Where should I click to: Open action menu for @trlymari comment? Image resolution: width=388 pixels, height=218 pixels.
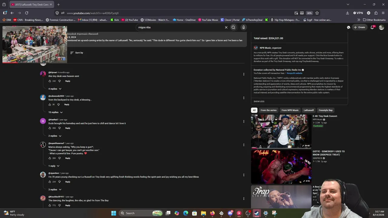[244, 74]
